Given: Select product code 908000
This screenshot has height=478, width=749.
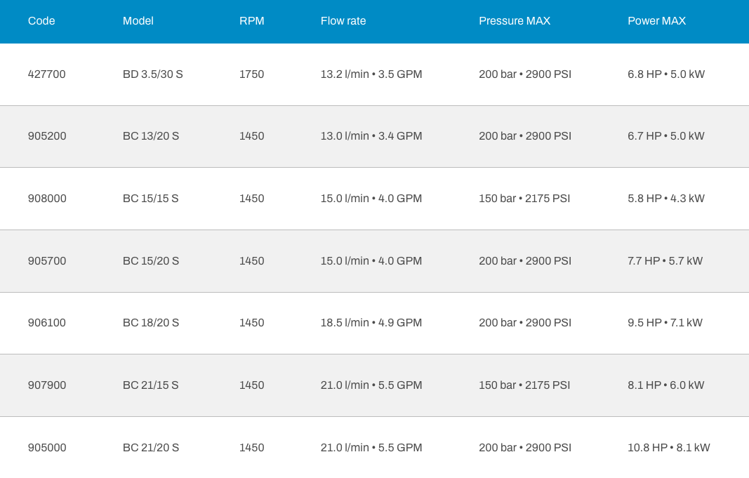Looking at the screenshot, I should (47, 199).
